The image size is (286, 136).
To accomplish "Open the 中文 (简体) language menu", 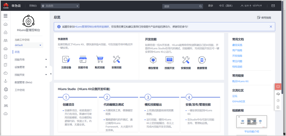I will pos(226,6).
